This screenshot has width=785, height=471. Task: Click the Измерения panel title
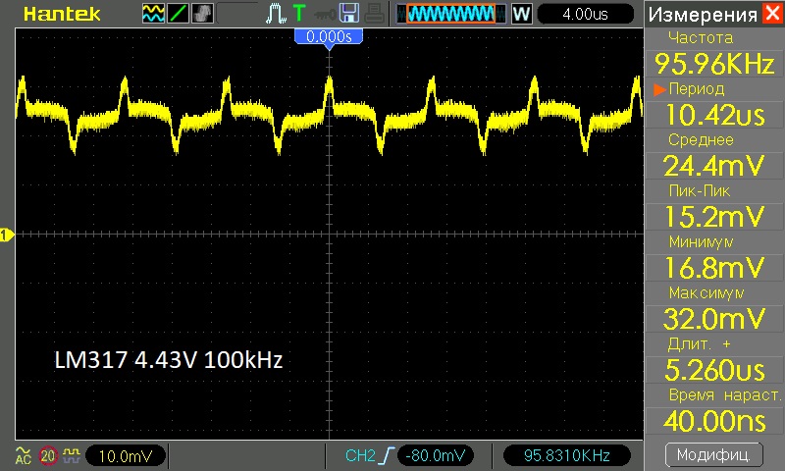(703, 15)
